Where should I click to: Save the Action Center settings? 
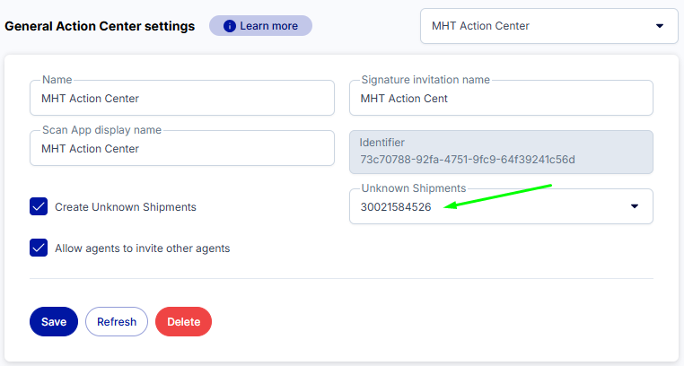click(54, 321)
